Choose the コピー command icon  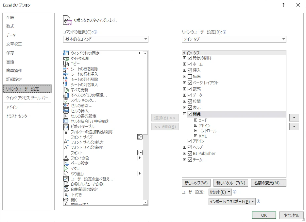66,64
